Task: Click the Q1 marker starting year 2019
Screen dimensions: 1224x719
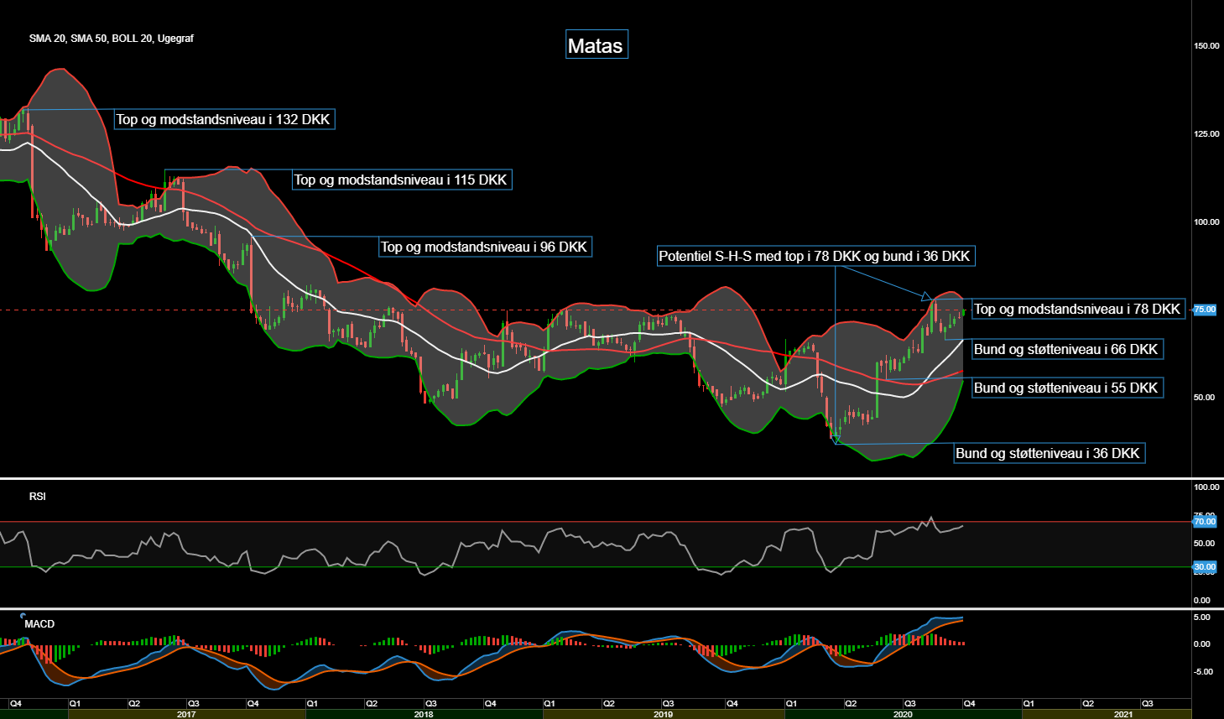Action: [549, 704]
